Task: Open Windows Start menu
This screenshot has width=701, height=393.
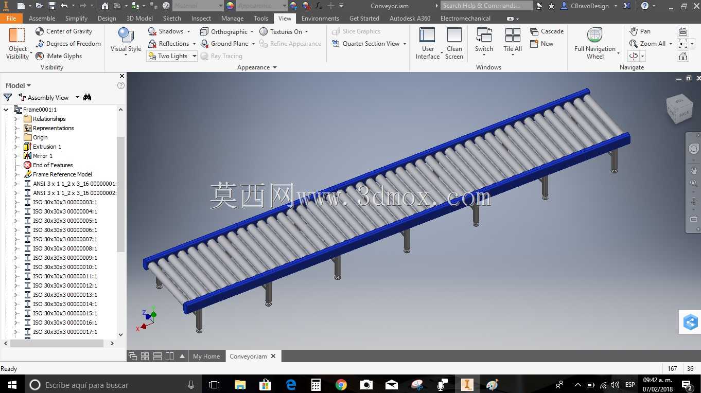Action: click(x=11, y=384)
